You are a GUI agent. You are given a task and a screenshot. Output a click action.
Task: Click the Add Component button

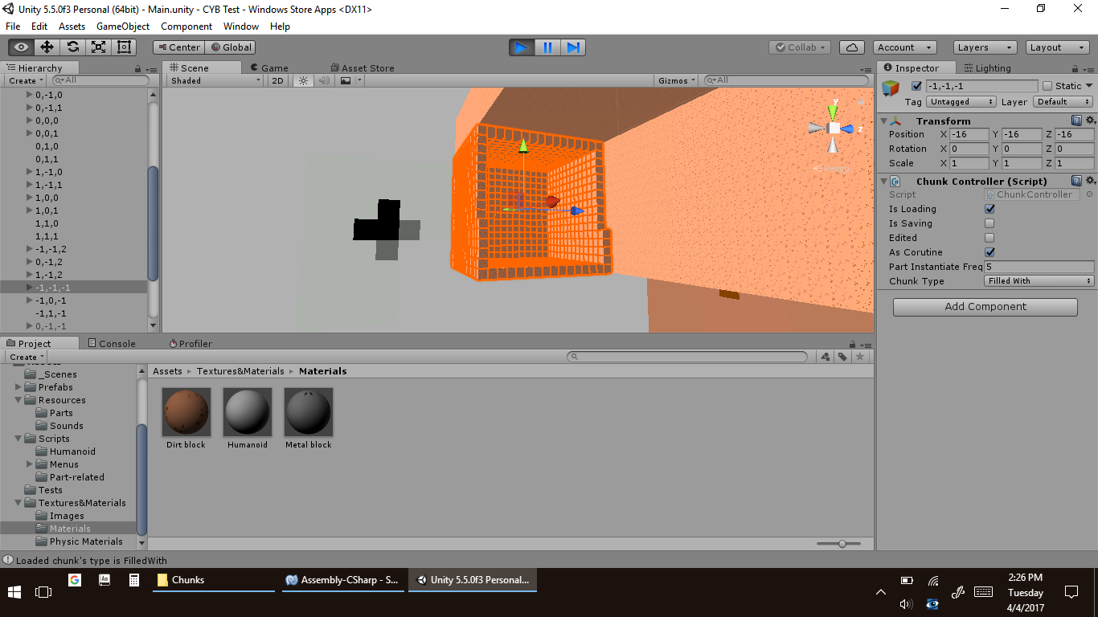pyautogui.click(x=985, y=307)
